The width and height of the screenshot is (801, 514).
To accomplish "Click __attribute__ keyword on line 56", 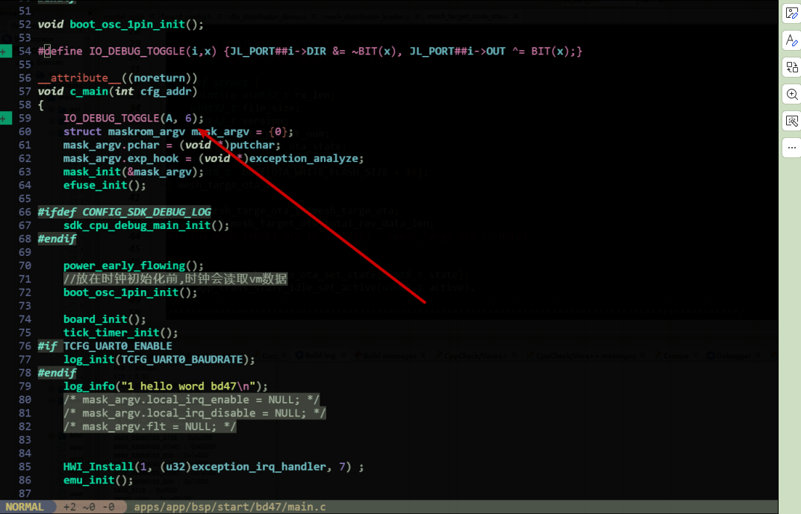I will 79,78.
